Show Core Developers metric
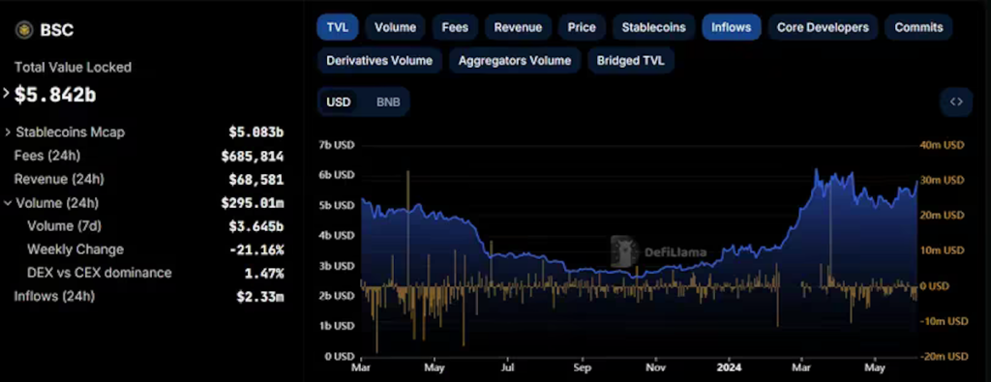 [823, 27]
